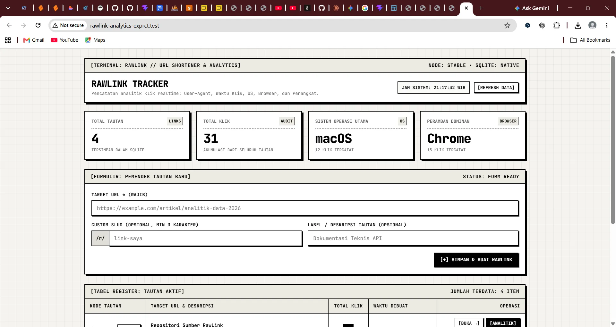
Task: Switch to the Claude starburst tab
Action: (x=336, y=8)
